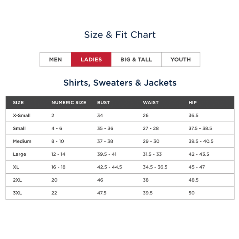
Task: Click the Size & Fit Chart title
Action: (x=120, y=35)
